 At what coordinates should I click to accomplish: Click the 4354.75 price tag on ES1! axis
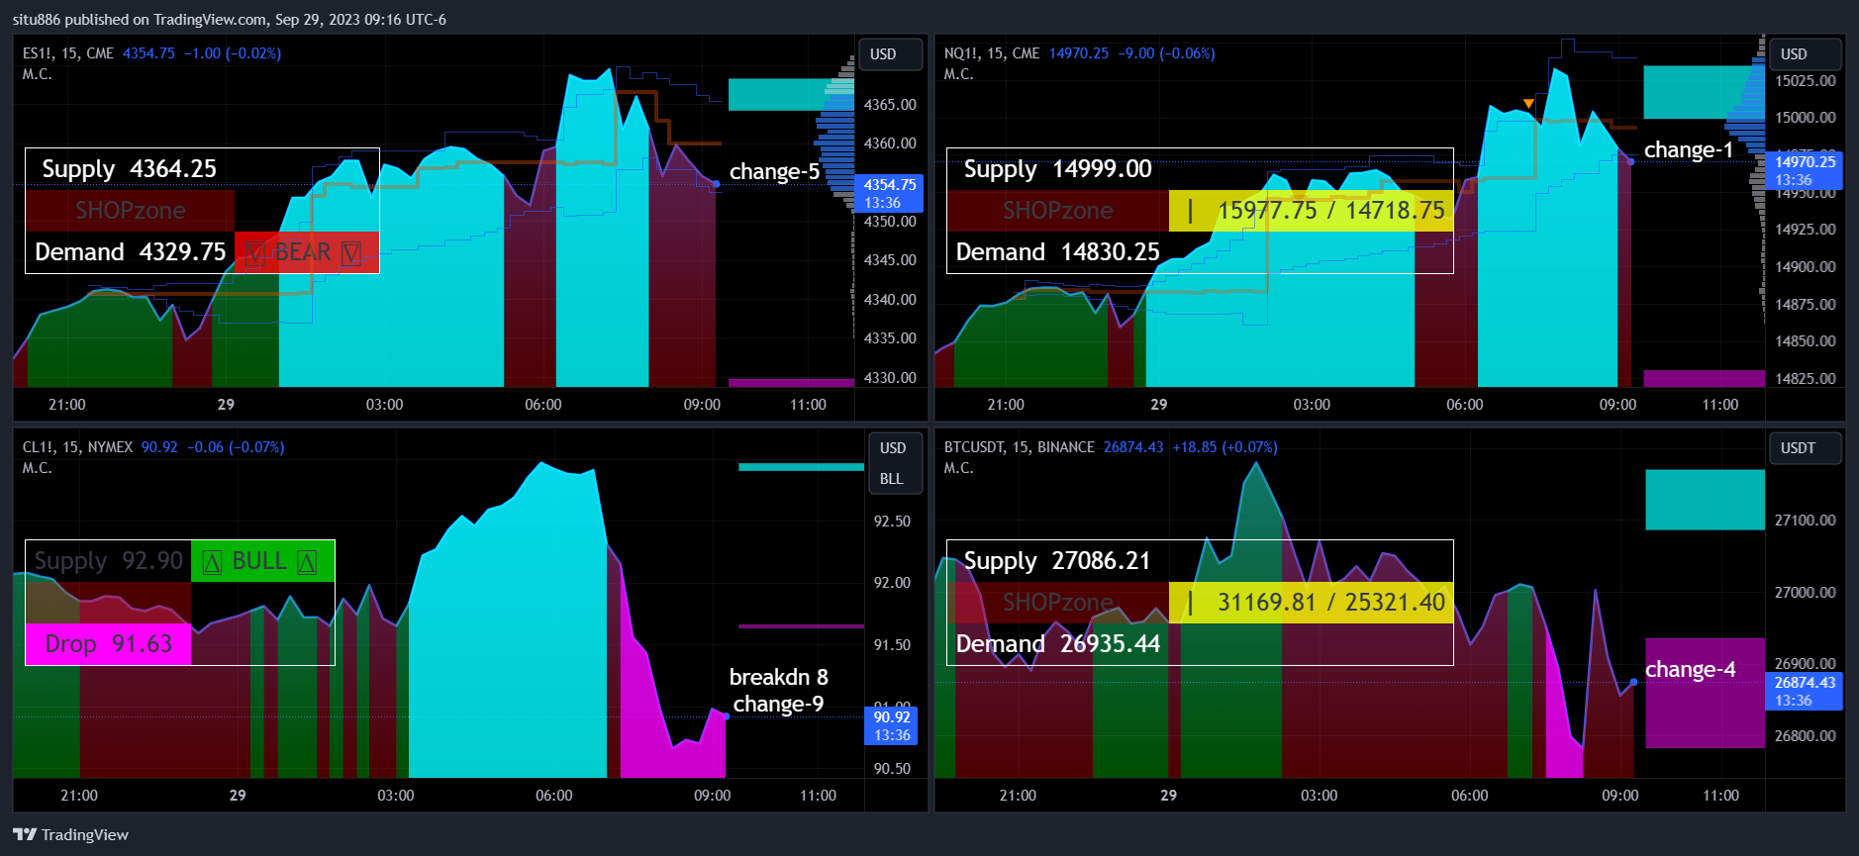point(888,194)
